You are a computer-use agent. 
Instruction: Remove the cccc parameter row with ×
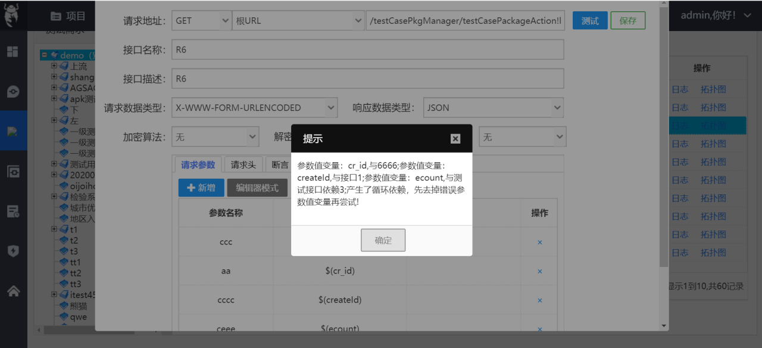pos(540,300)
